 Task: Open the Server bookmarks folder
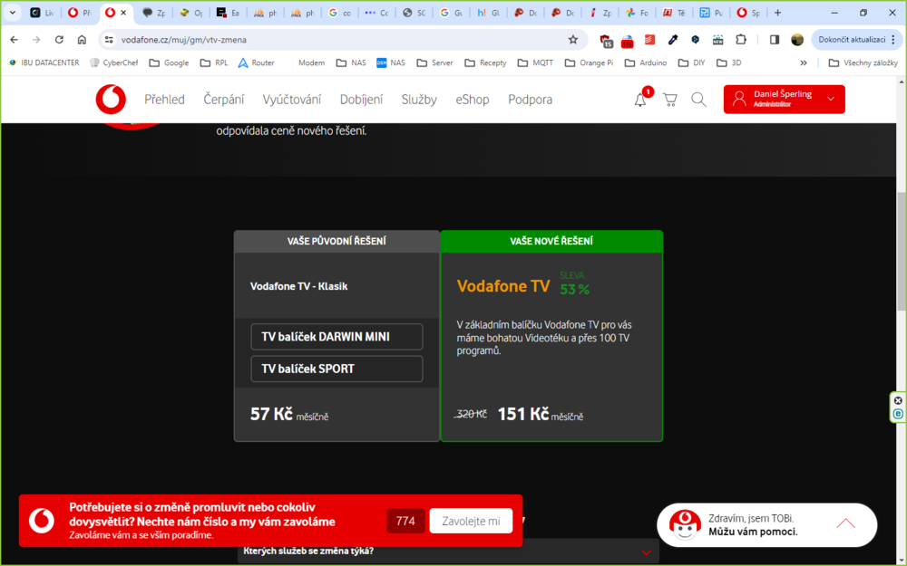point(435,62)
